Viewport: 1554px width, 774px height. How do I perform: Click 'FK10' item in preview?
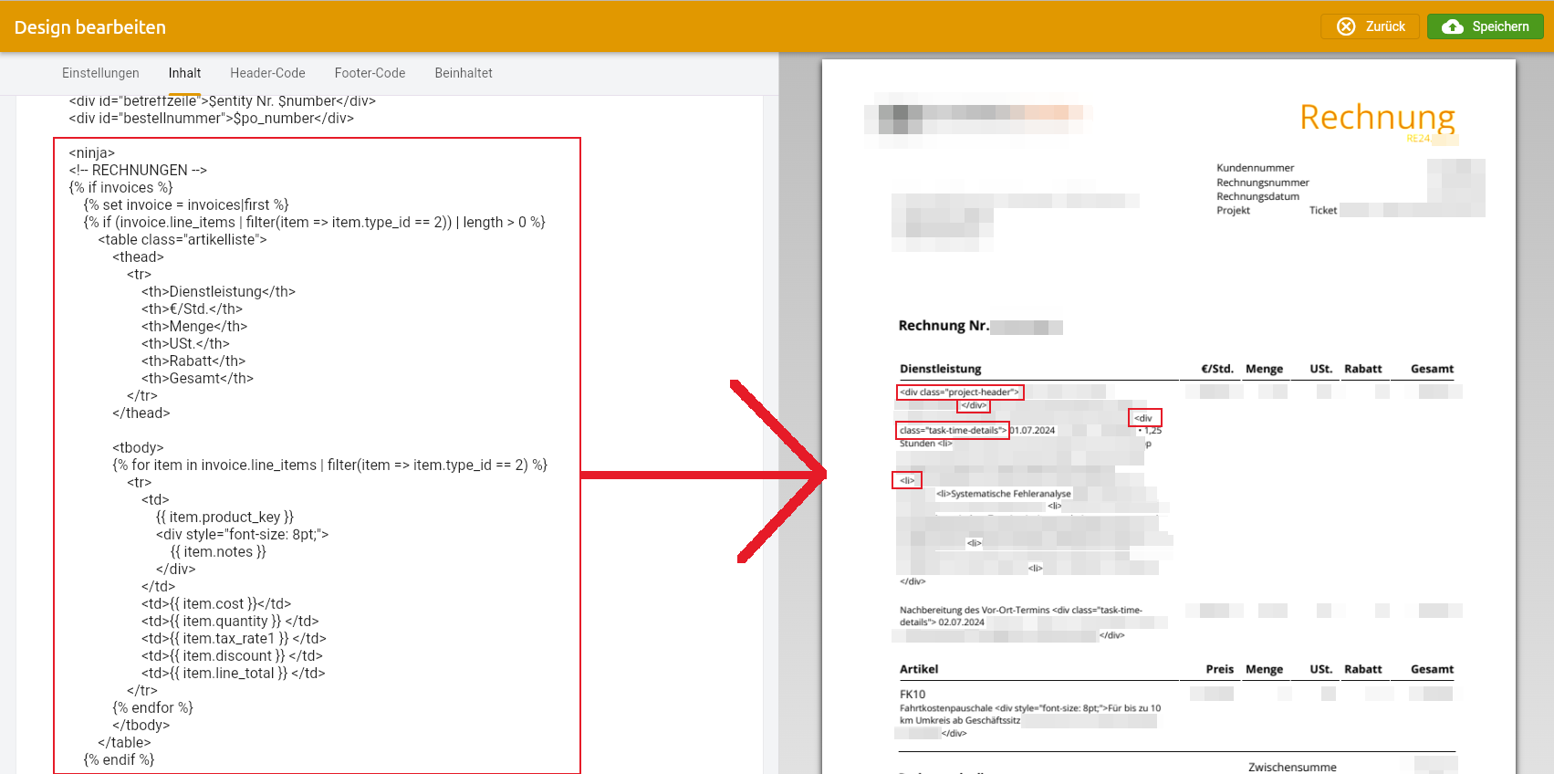(913, 695)
